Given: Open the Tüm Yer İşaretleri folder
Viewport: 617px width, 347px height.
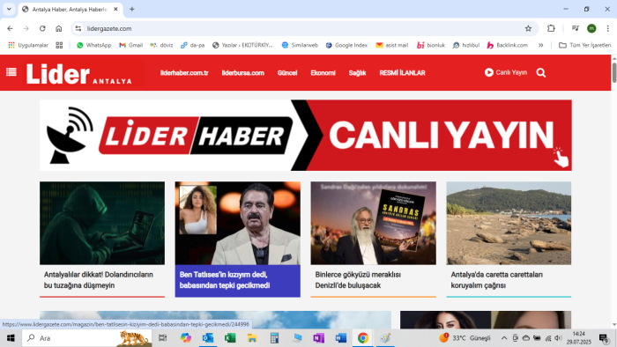Looking at the screenshot, I should pyautogui.click(x=585, y=45).
